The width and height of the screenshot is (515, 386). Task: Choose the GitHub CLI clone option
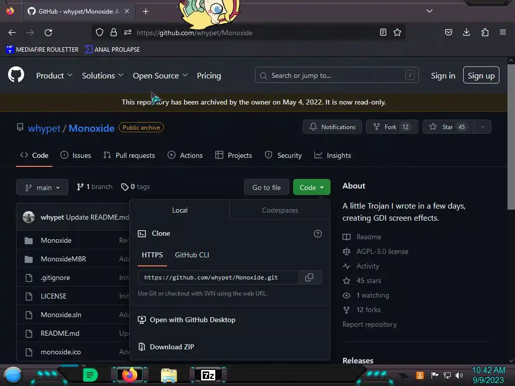pos(192,255)
